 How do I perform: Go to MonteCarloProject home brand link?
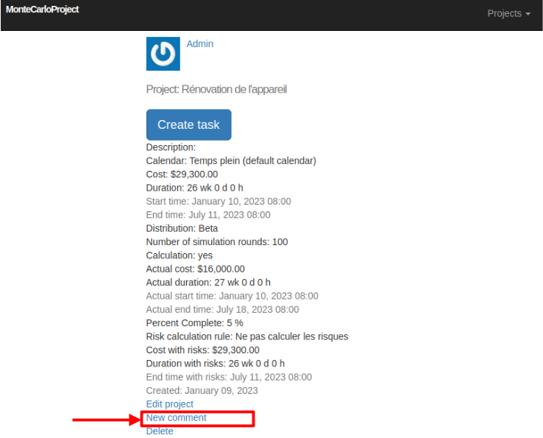tap(42, 10)
